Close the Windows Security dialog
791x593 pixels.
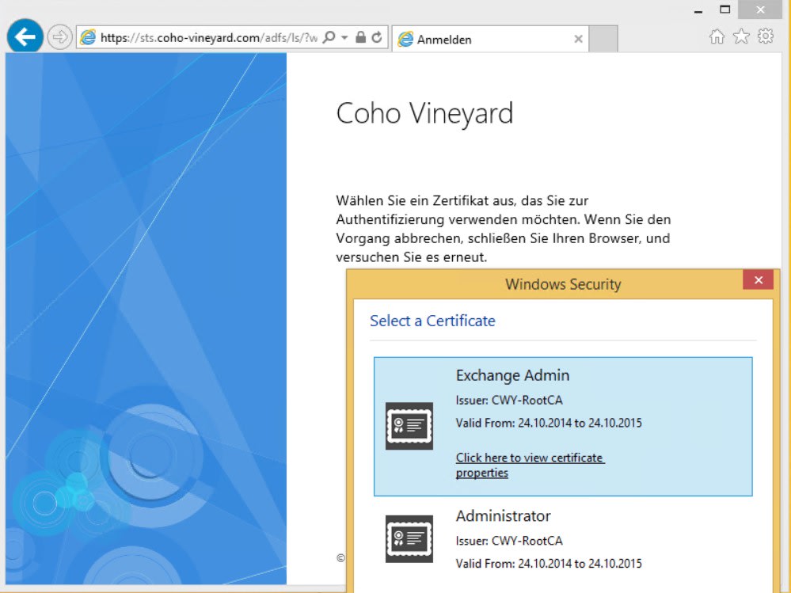[x=758, y=279]
